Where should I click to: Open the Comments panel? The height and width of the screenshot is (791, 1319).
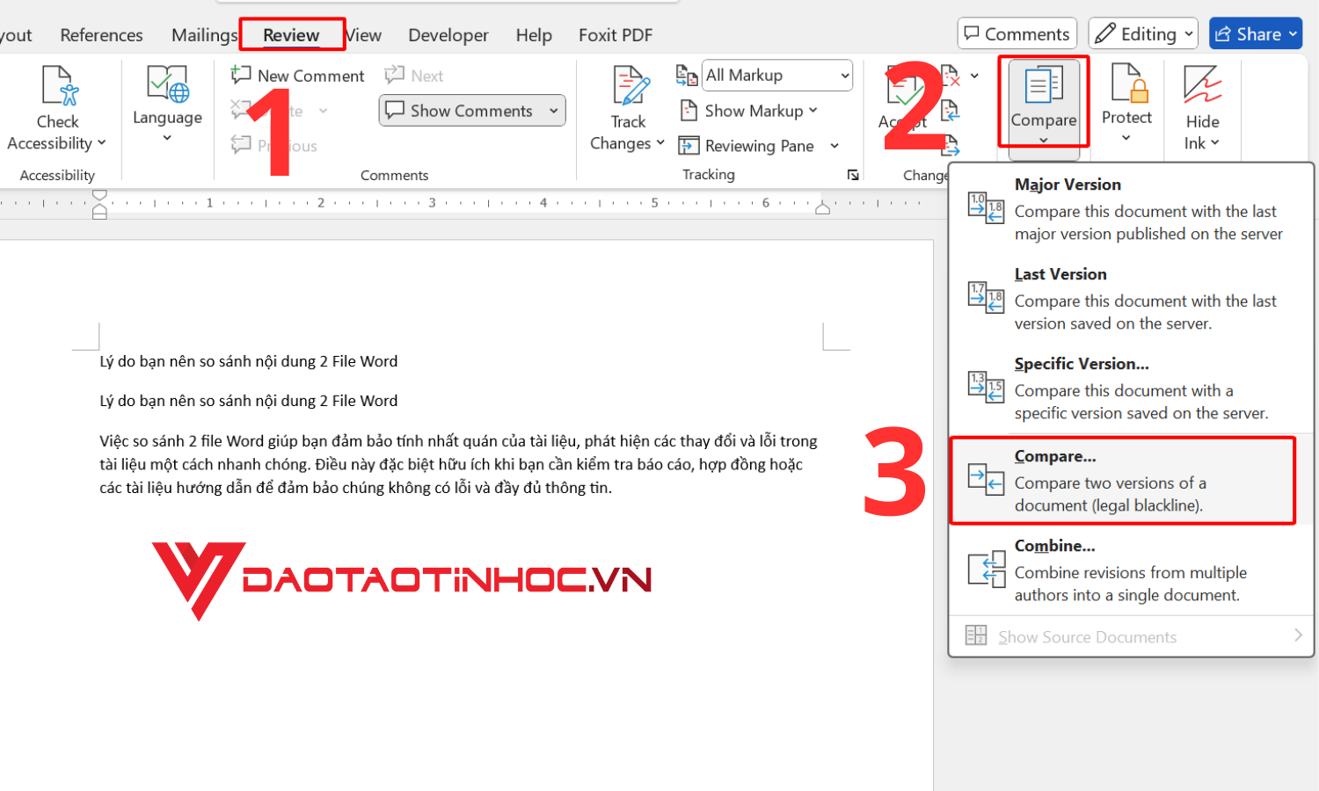coord(1017,33)
